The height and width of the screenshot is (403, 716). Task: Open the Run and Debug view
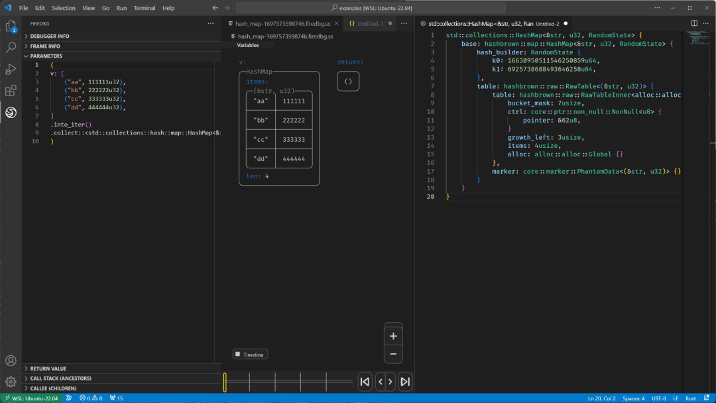click(11, 70)
